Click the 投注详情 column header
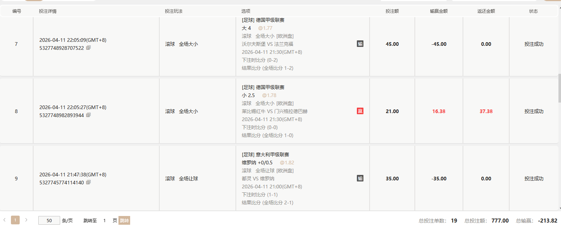561x228 pixels. pyautogui.click(x=48, y=11)
